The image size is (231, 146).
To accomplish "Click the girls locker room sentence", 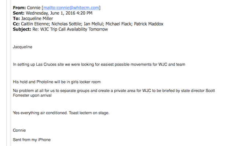I will pyautogui.click(x=57, y=82).
